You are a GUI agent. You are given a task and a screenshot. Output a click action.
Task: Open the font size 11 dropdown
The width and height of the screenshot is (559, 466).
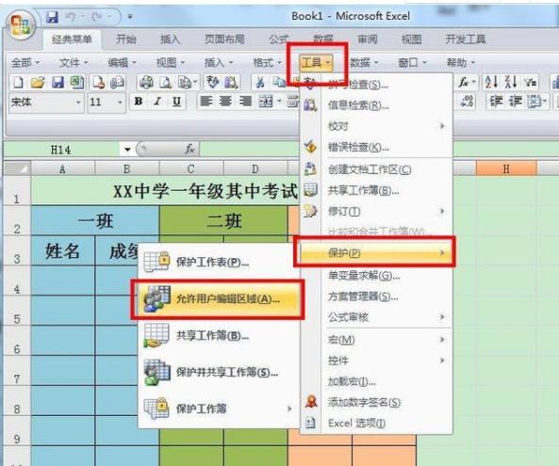[x=120, y=103]
